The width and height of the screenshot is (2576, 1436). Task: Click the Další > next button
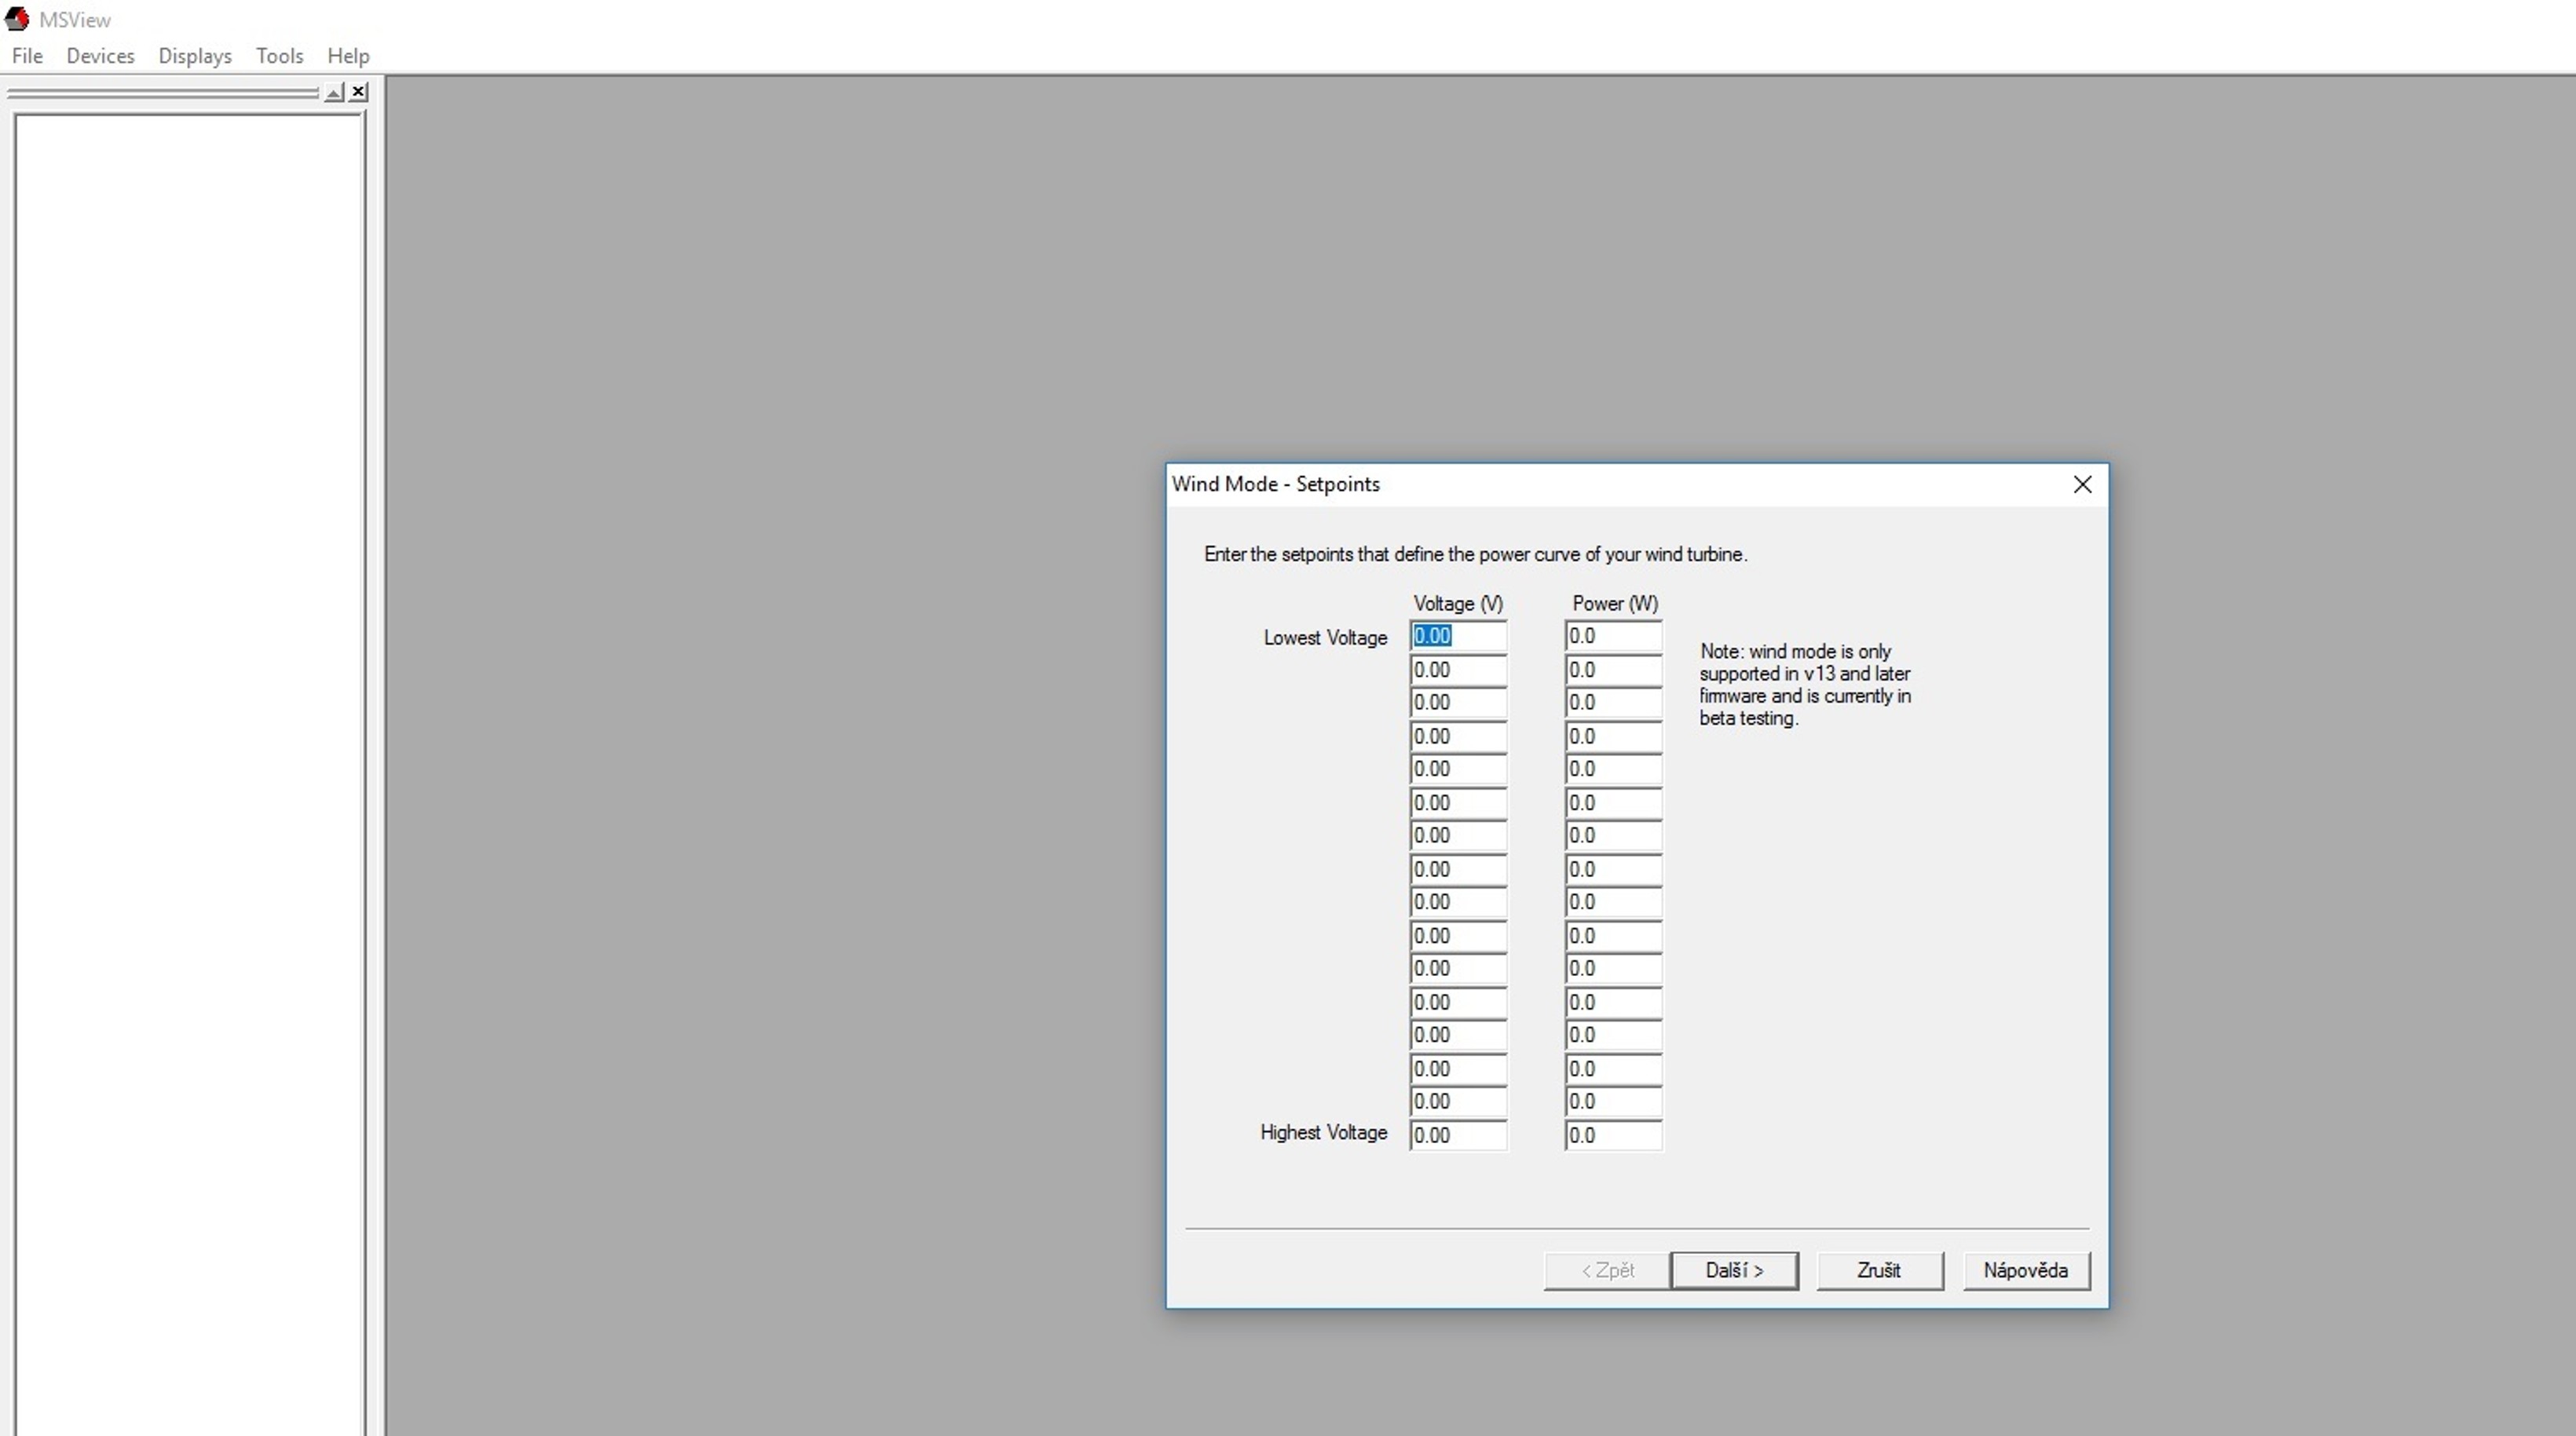(x=1733, y=1270)
